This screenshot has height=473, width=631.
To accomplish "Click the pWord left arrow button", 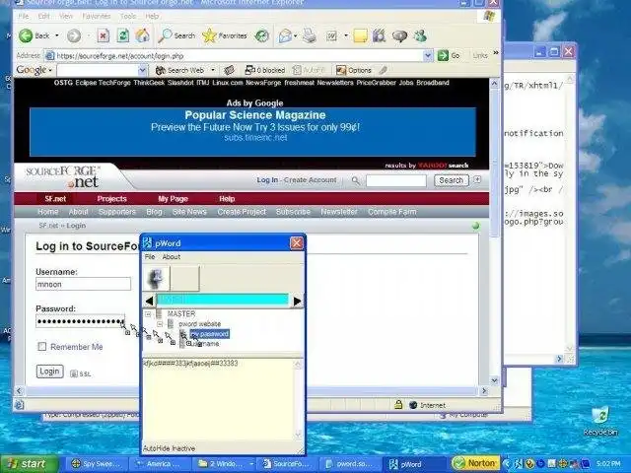I will [x=149, y=301].
